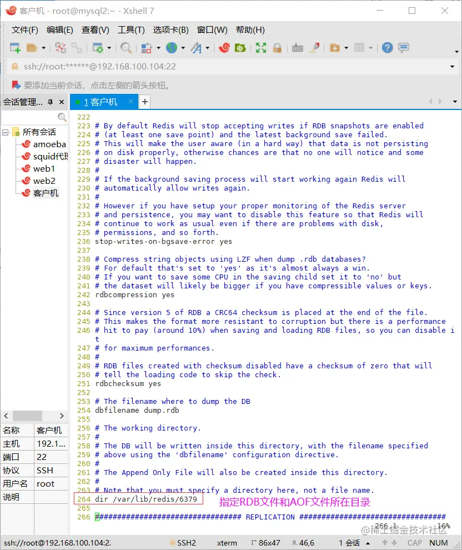Click the 主机 value 192.1... cell
The height and width of the screenshot is (550, 462).
tap(51, 444)
